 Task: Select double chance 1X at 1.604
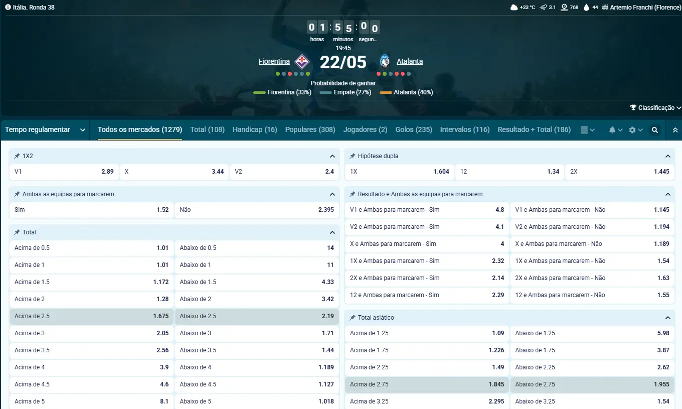coord(400,172)
